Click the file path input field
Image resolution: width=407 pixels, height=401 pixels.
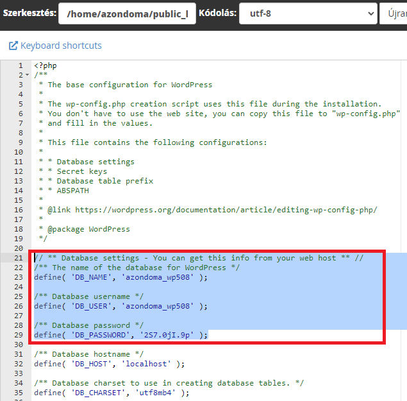click(127, 13)
